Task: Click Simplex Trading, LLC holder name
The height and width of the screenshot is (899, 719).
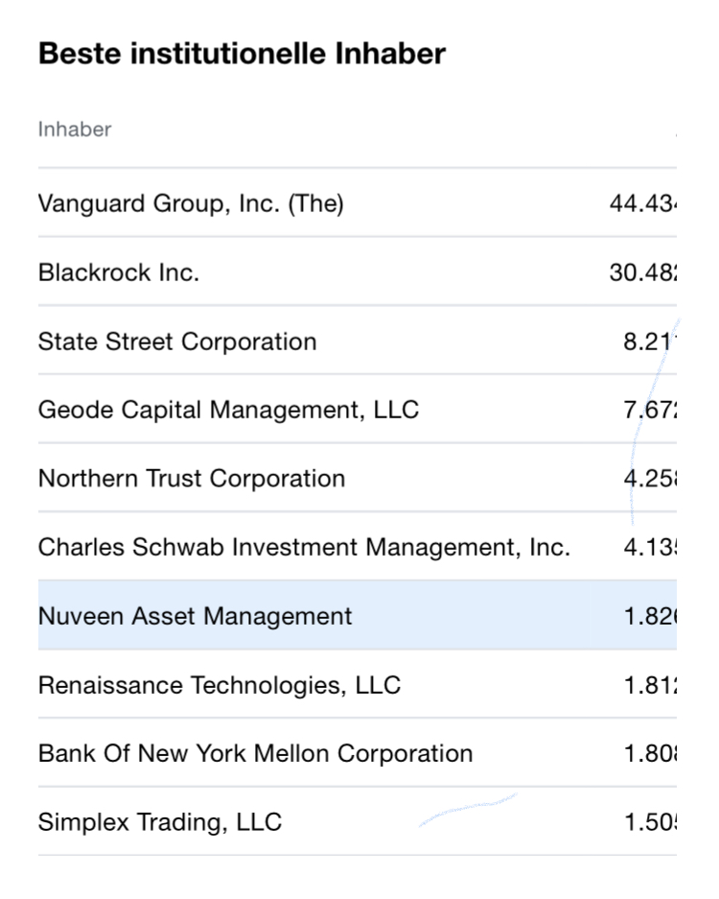Action: pos(160,822)
